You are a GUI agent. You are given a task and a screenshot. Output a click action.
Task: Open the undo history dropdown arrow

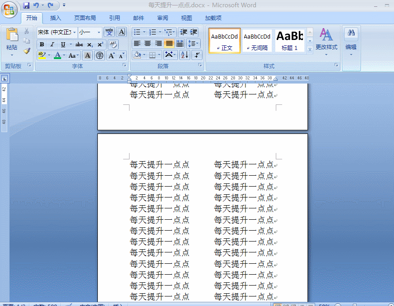(x=43, y=5)
